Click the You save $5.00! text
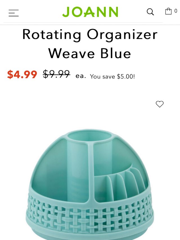The width and height of the screenshot is (180, 240). (112, 77)
